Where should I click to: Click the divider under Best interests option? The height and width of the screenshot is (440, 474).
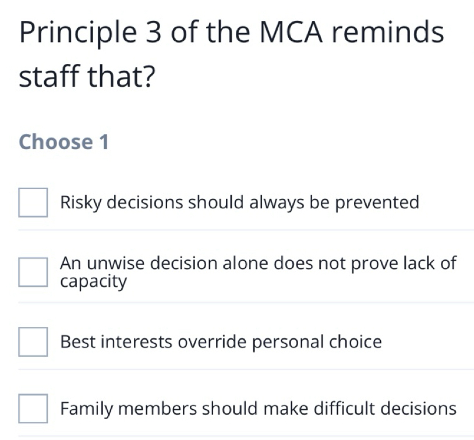point(246,369)
